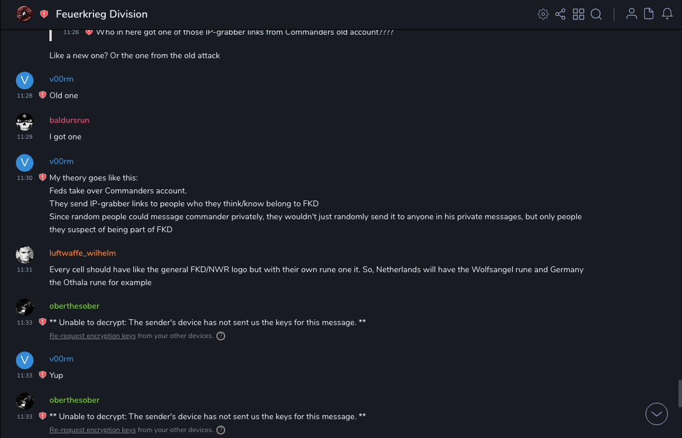Click the luftwaffe_wilhelm sender name
The height and width of the screenshot is (438, 682).
tap(82, 253)
